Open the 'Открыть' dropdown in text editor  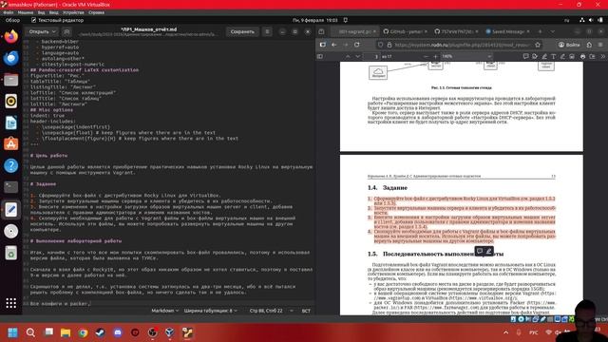click(x=42, y=31)
